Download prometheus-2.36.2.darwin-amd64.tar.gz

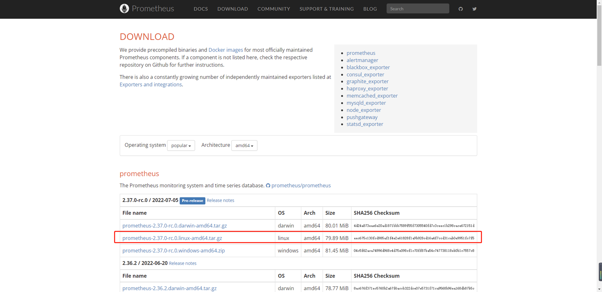point(170,288)
